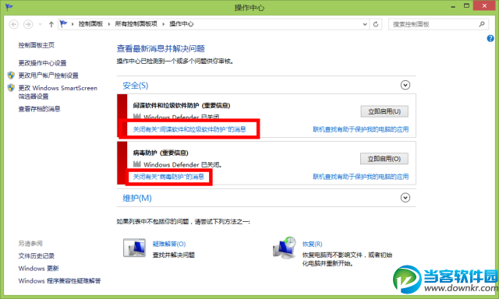Click 立即启用(U) for spyware protection

384,111
